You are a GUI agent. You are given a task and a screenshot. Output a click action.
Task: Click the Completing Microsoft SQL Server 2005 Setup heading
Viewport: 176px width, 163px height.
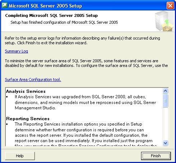(51, 15)
